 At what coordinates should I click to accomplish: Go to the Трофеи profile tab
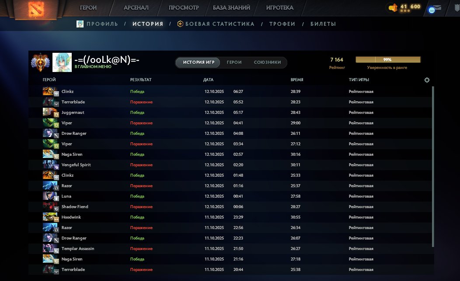(282, 24)
